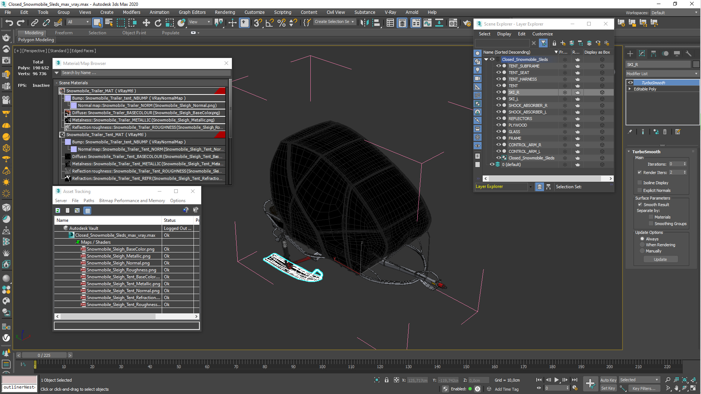Viewport: 701px width, 394px height.
Task: Click the SKI_R object color swatch
Action: pos(696,65)
